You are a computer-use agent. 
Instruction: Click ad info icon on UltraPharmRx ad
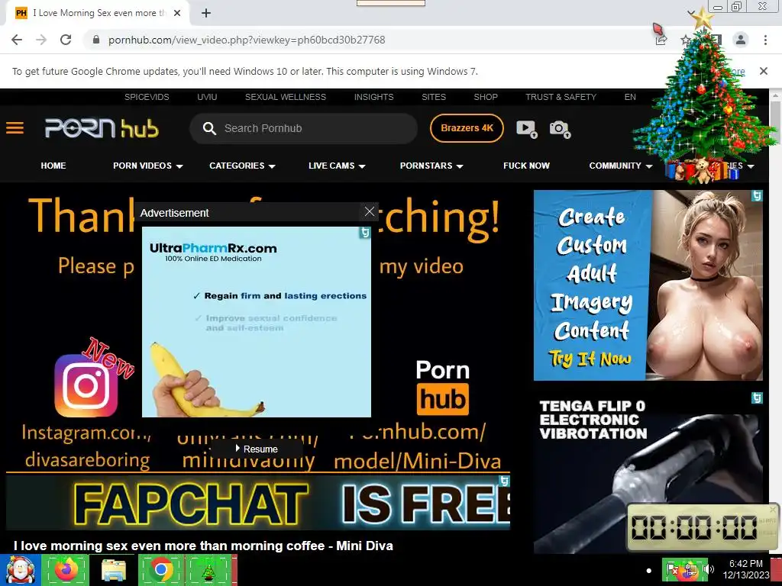coord(365,233)
